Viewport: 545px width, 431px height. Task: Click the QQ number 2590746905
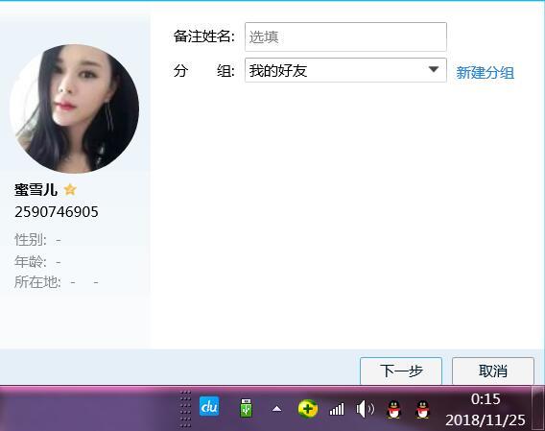tap(57, 212)
